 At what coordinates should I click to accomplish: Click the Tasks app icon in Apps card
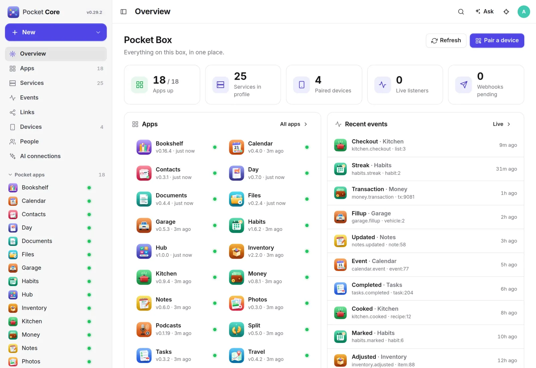coord(144,355)
